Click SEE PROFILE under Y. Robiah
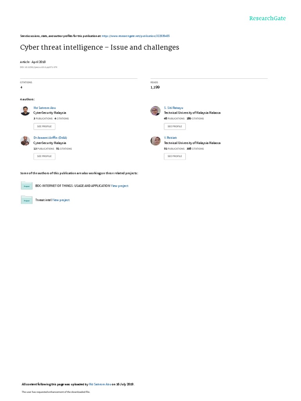The image size is (301, 401). point(175,156)
